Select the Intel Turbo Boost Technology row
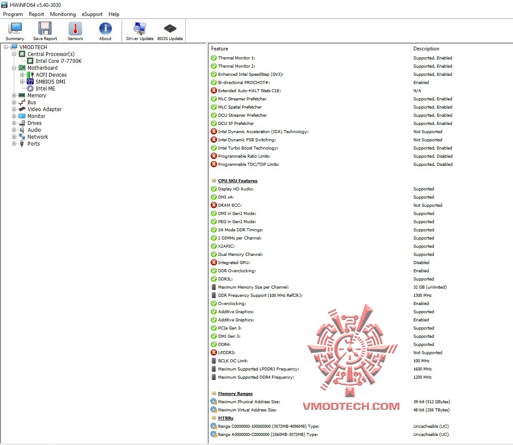The width and height of the screenshot is (513, 445). pos(360,148)
